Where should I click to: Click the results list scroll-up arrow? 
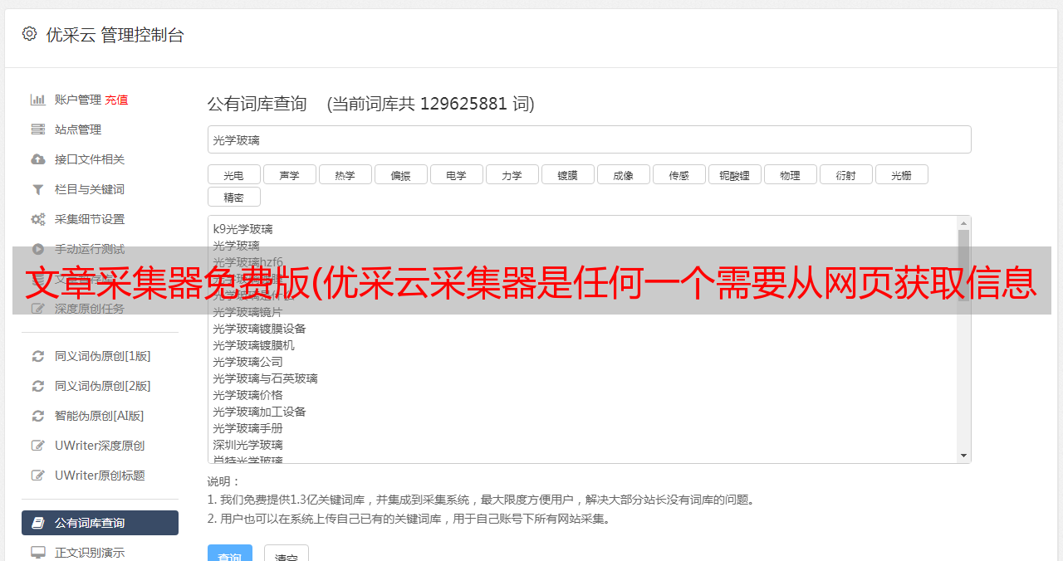963,223
